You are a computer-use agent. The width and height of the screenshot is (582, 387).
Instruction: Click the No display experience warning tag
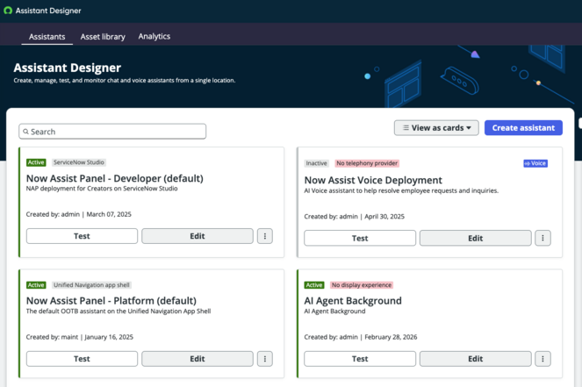coord(362,285)
